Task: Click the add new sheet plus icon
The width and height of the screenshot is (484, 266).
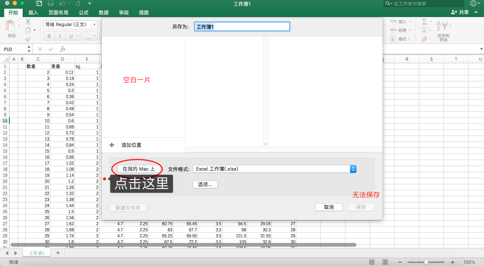Action: pyautogui.click(x=58, y=253)
